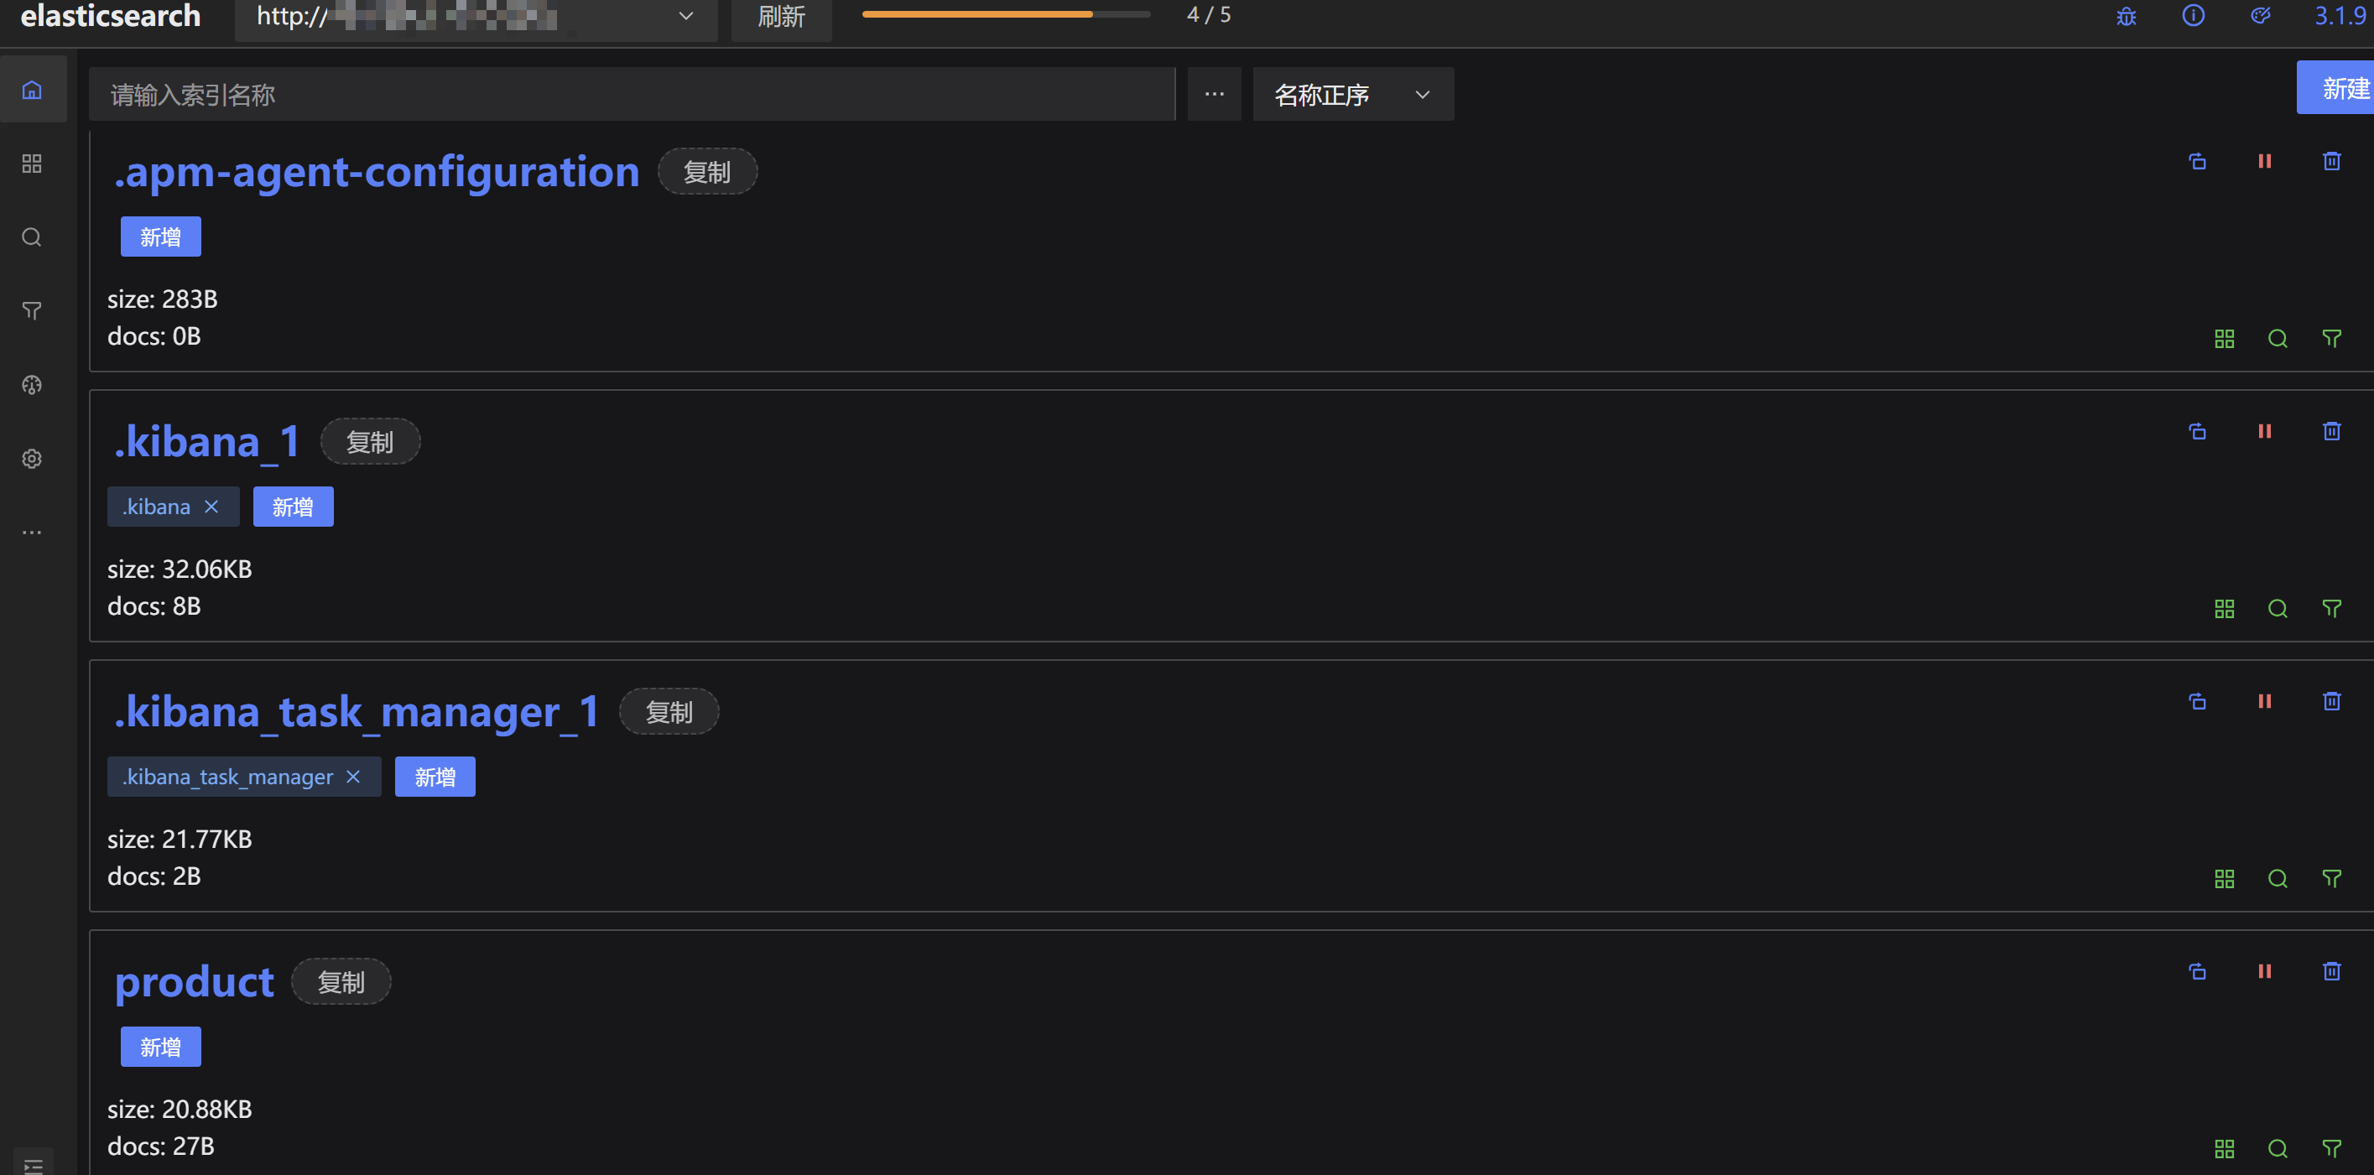Open the filter search for .kibana_task_manager_1
Viewport: 2374px width, 1175px height.
(2331, 878)
